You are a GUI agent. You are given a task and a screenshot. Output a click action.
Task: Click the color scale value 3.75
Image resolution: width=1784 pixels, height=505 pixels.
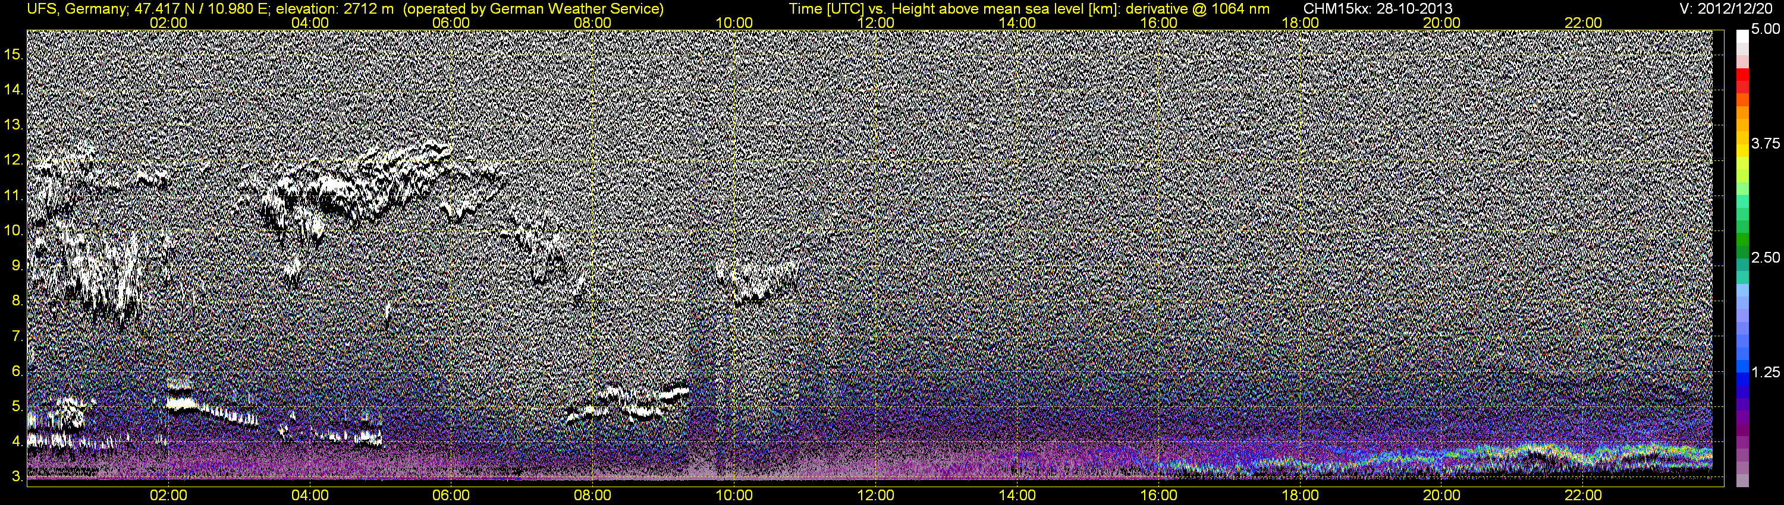pos(1766,143)
